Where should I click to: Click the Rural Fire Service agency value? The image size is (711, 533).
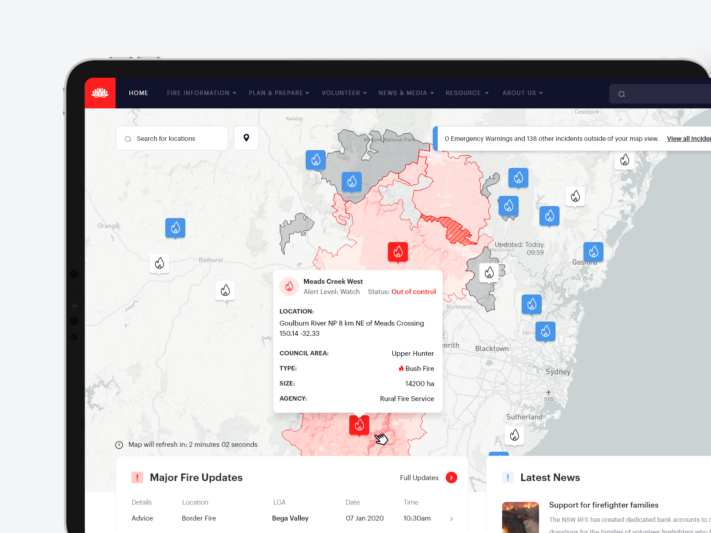click(x=407, y=398)
